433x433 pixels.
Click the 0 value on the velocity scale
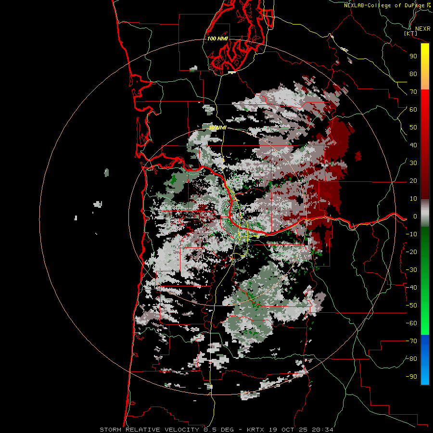415,216
